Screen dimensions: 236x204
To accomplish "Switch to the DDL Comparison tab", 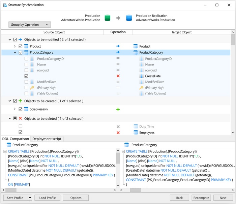I will coord(16,139).
